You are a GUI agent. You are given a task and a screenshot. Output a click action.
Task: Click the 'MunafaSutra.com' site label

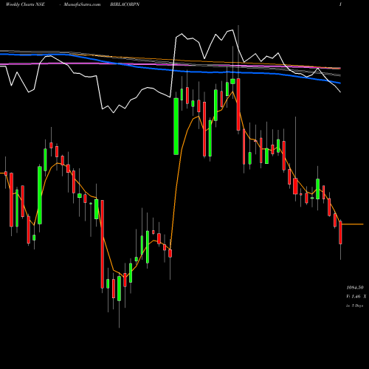coord(82,4)
